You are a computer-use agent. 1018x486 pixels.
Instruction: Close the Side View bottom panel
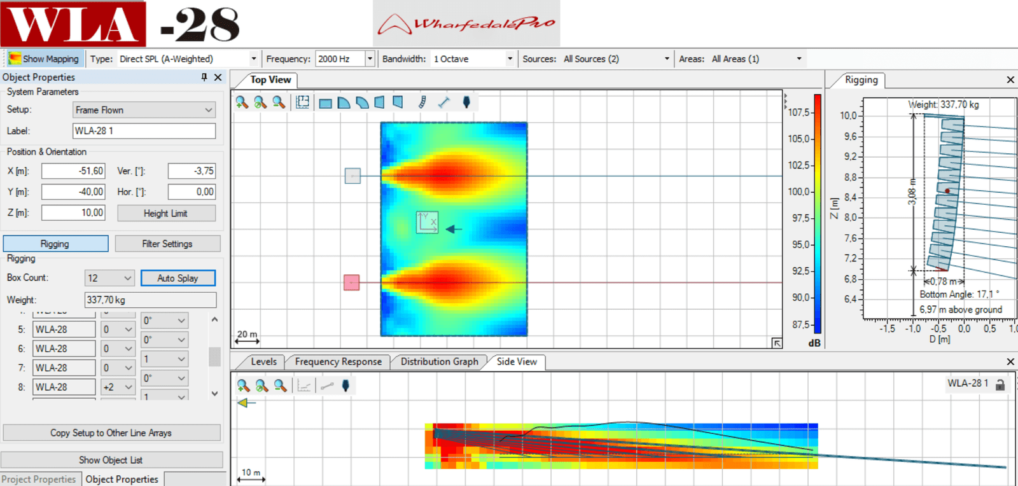coord(1010,361)
